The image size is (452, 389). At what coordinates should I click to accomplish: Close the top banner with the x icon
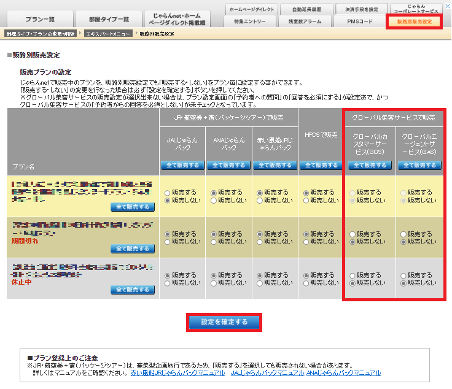(x=447, y=6)
